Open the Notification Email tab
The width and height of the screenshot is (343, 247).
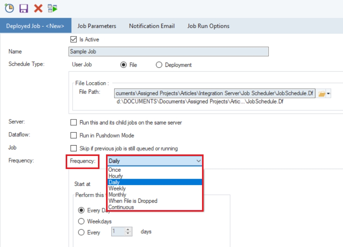152,26
